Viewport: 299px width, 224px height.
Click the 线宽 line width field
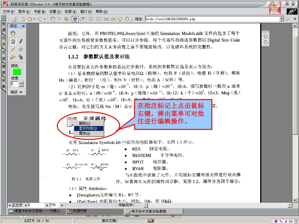pyautogui.click(x=15, y=84)
